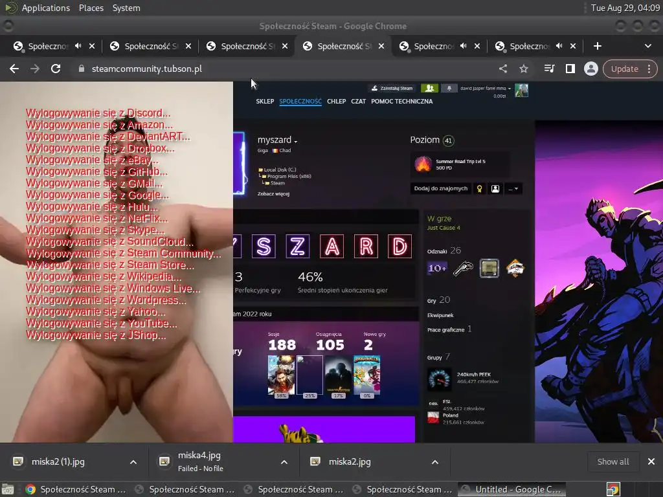This screenshot has height=497, width=663.
Task: Open Ekwipunek inventory link
Action: pos(440,315)
